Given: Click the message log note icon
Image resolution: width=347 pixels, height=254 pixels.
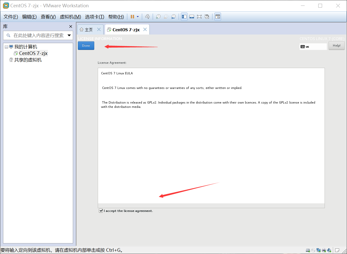Looking at the screenshot, I should [337, 250].
